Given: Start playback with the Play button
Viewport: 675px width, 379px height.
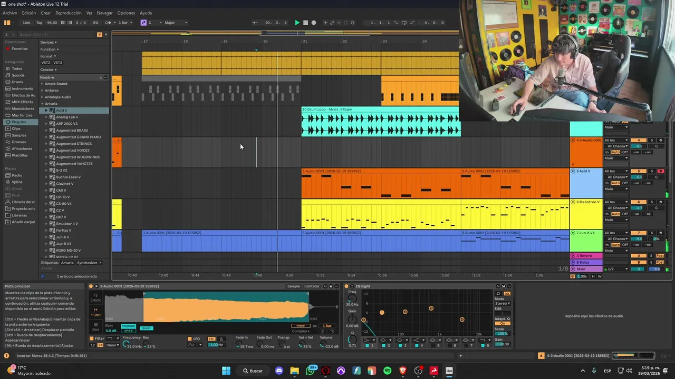Looking at the screenshot, I should click(297, 23).
